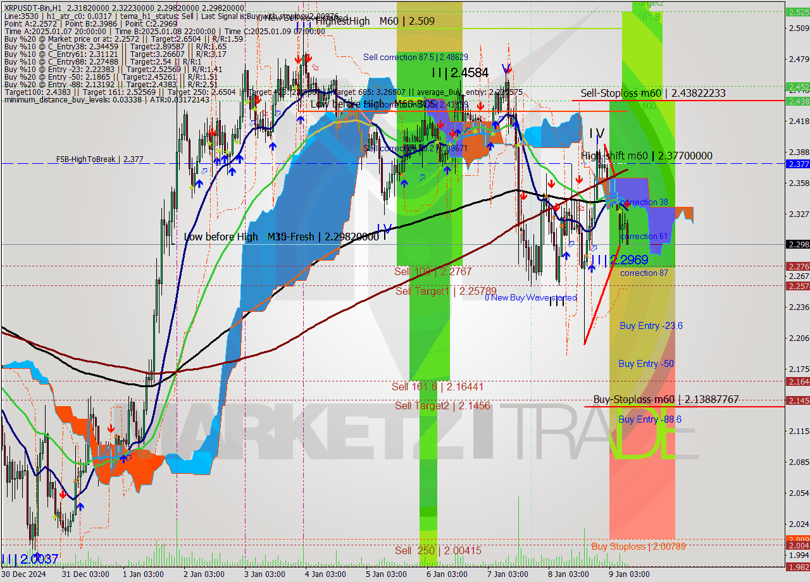Click the '31 Dec 03:00' date axis label
Image resolution: width=810 pixels, height=582 pixels.
tap(84, 574)
